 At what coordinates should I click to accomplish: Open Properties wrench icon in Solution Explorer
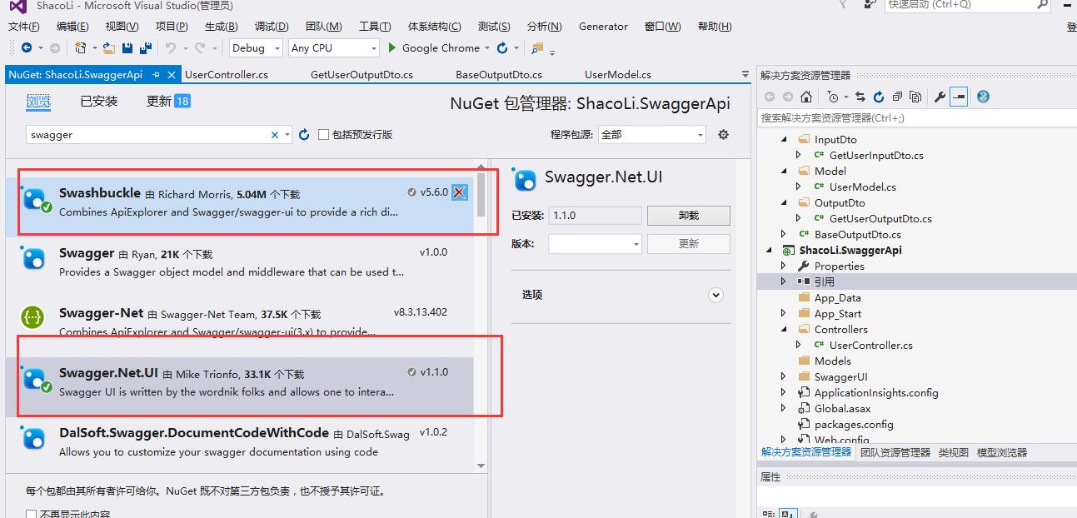[x=940, y=97]
